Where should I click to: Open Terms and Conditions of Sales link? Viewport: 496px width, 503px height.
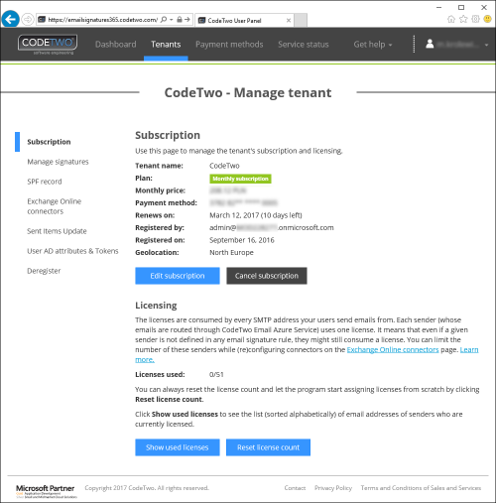click(x=421, y=488)
